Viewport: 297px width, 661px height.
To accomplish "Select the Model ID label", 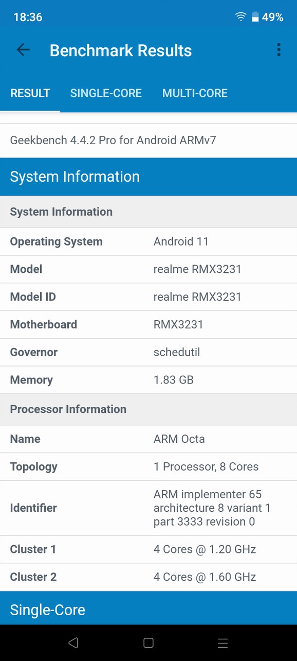I will [x=33, y=297].
